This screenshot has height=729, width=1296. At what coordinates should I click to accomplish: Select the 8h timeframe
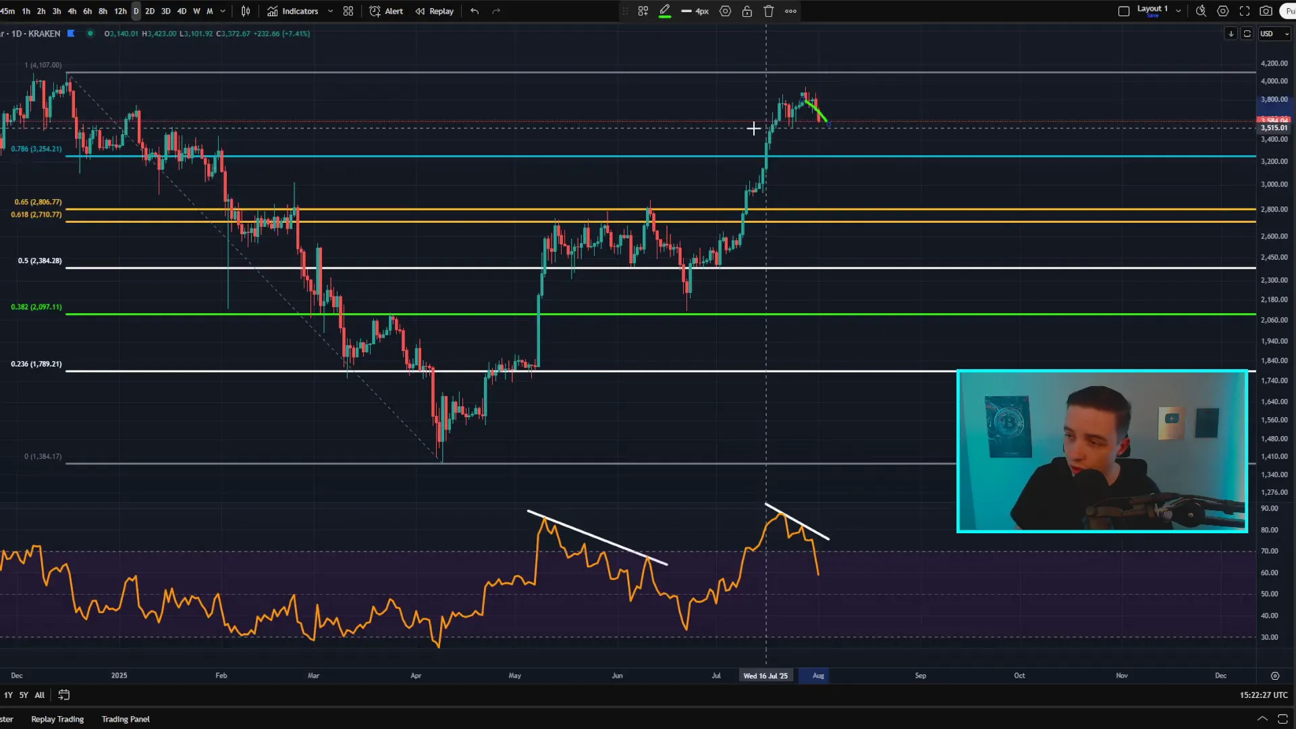103,11
